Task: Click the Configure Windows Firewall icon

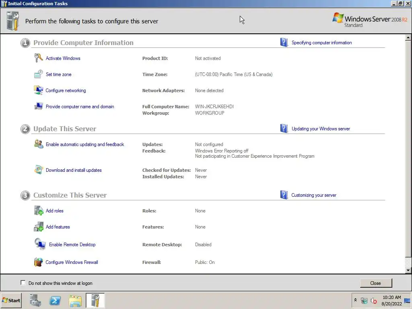Action: (x=38, y=262)
